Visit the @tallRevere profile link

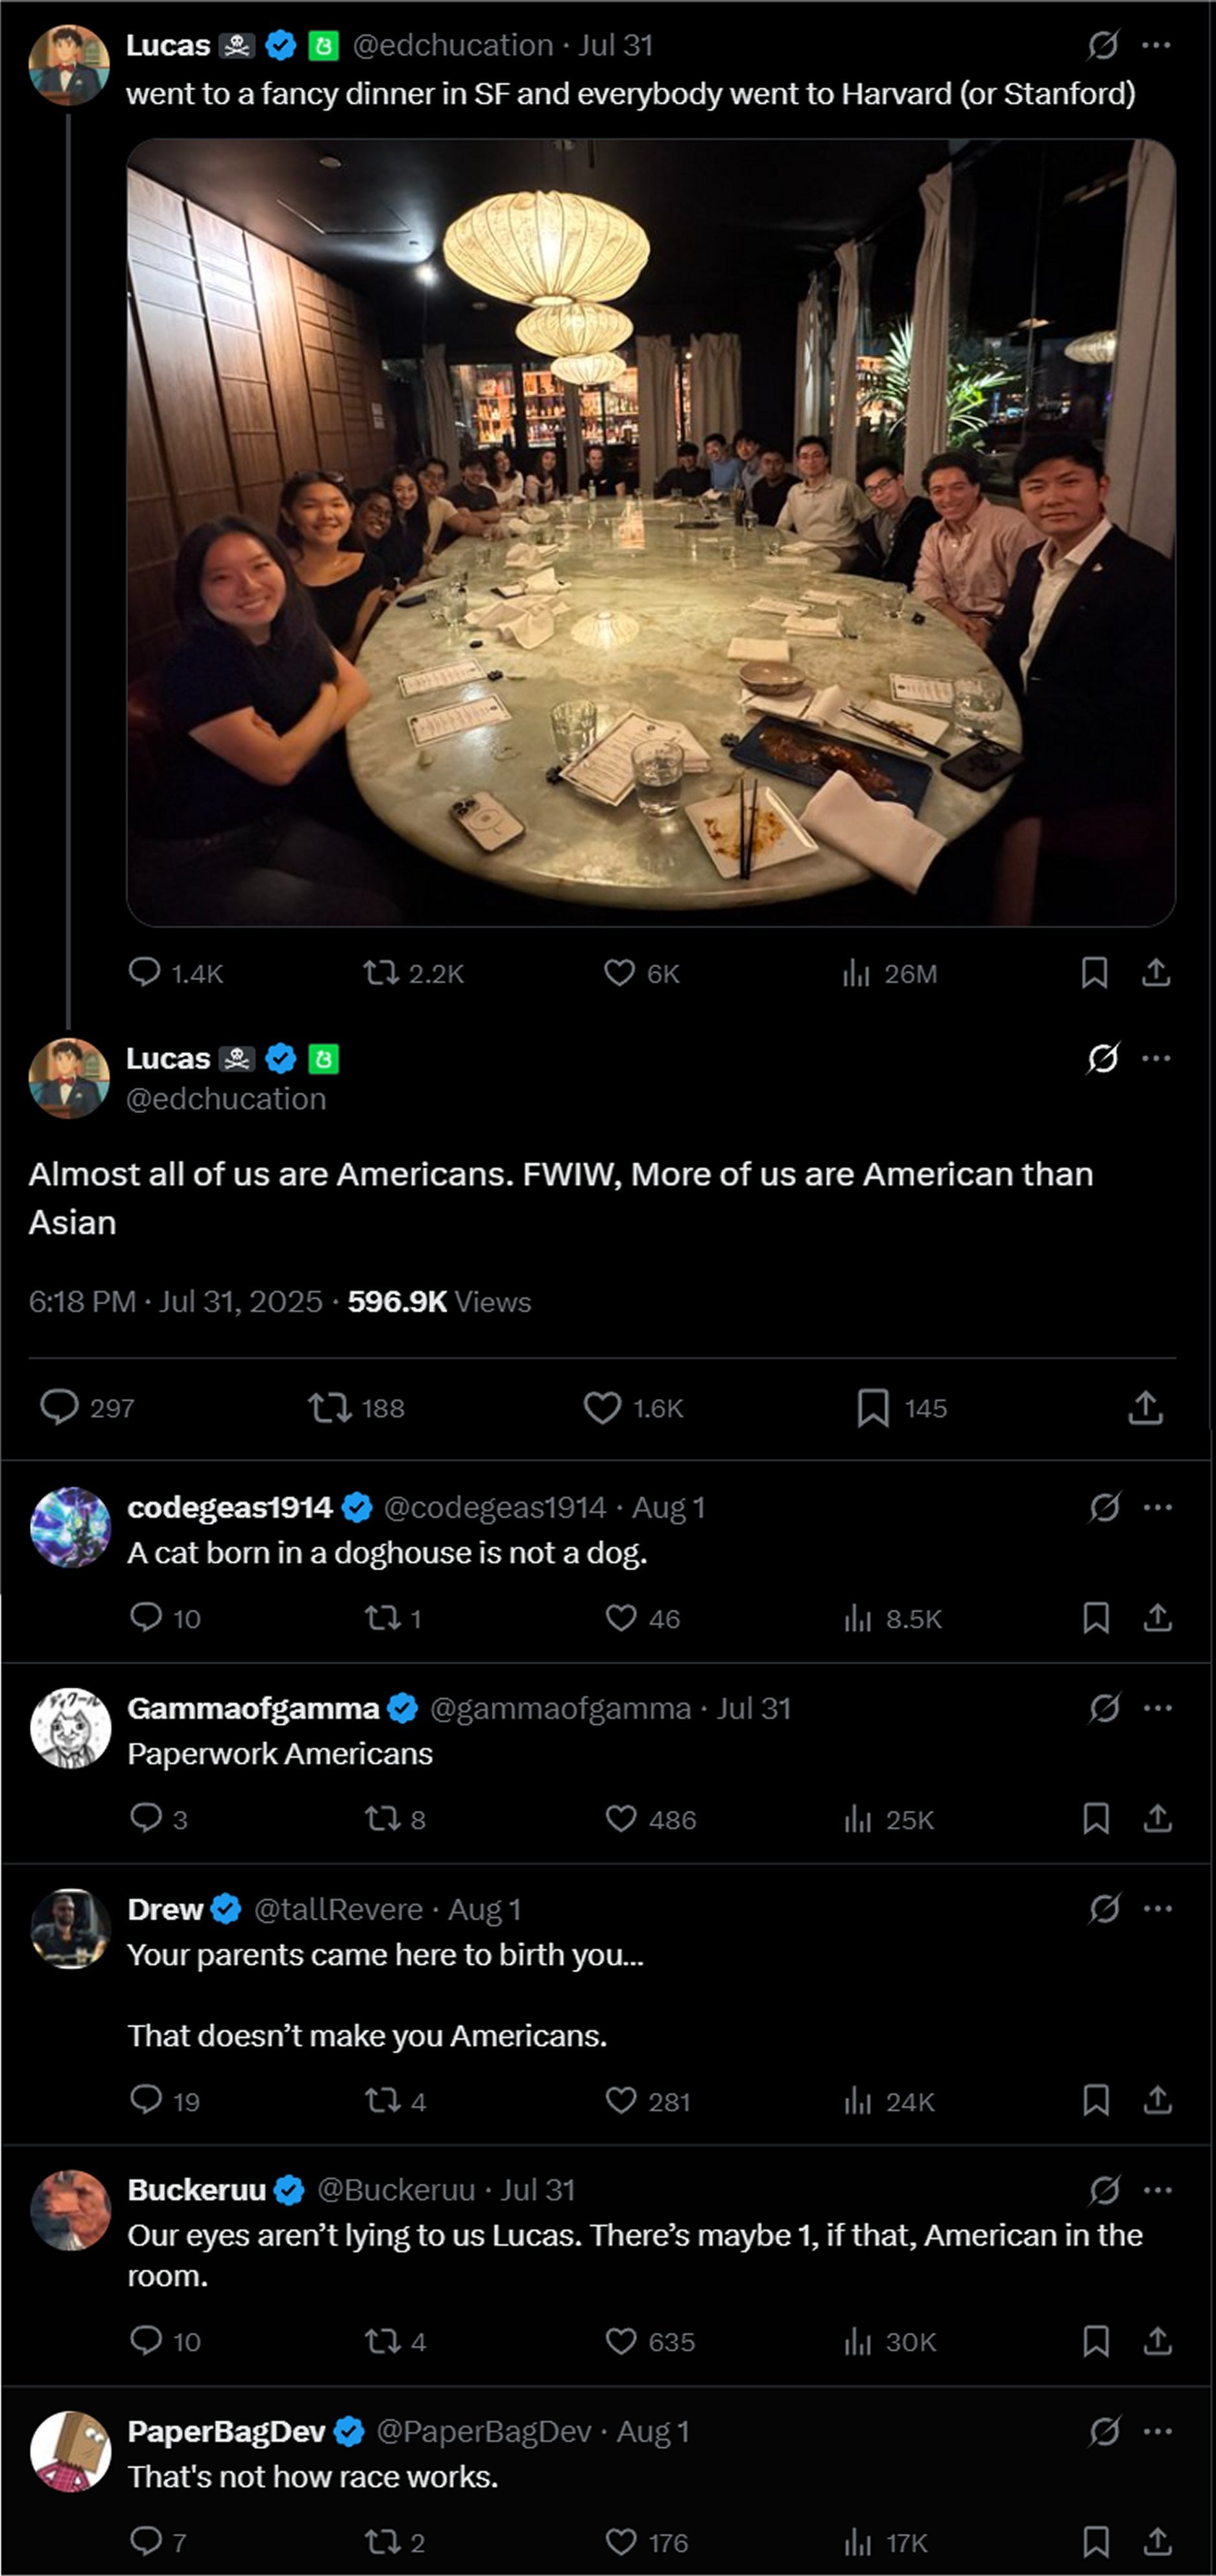click(x=338, y=1909)
